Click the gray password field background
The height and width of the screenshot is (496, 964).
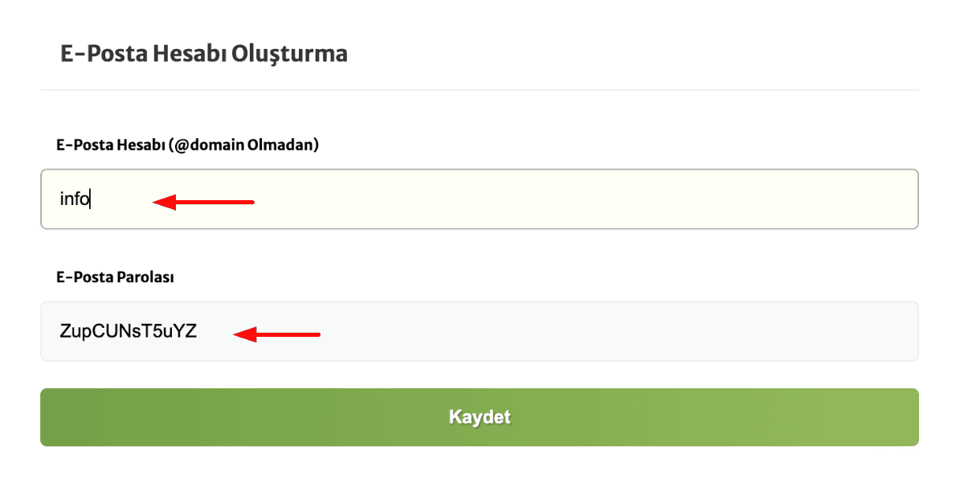[562, 330]
